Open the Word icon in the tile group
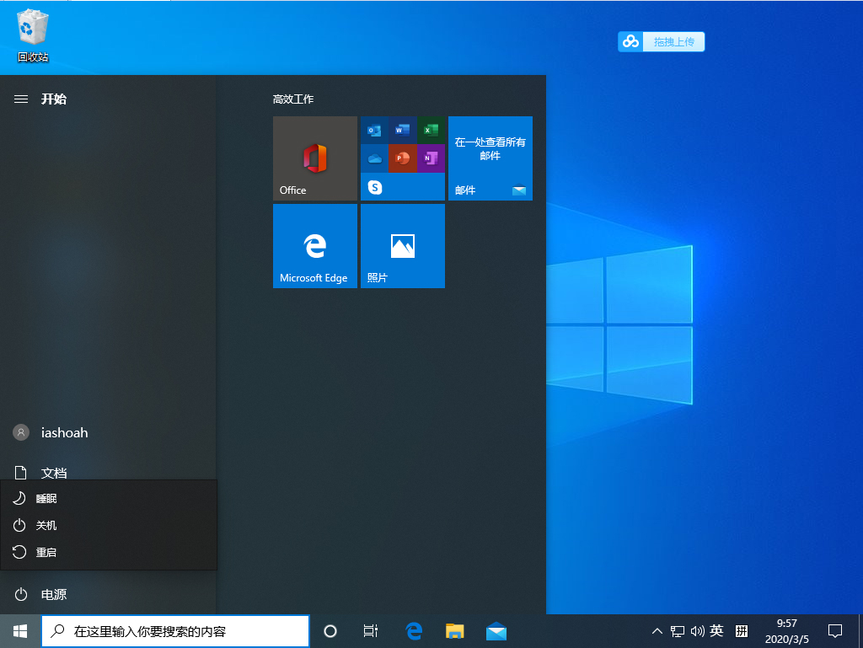Image resolution: width=863 pixels, height=648 pixels. (x=404, y=130)
